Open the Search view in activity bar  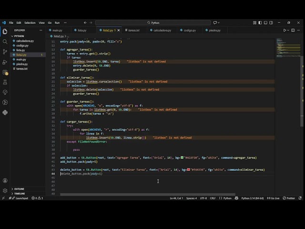pos(5,42)
